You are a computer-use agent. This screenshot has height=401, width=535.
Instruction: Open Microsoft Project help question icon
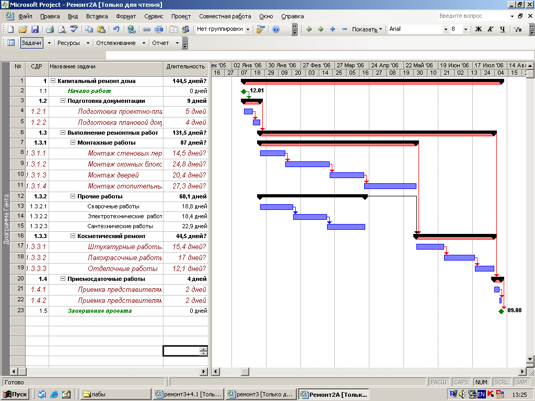(x=276, y=29)
